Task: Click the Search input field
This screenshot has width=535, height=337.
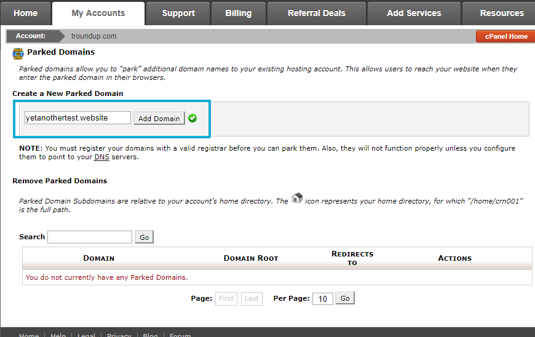Action: (90, 237)
